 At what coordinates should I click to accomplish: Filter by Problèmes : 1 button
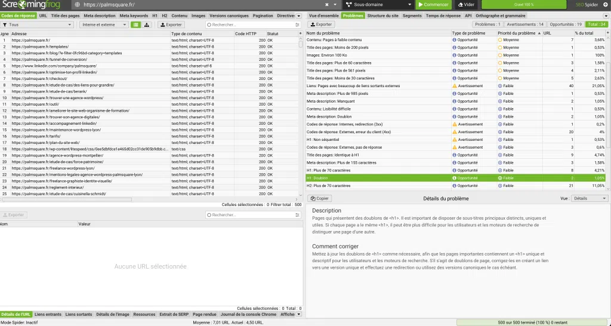click(x=488, y=24)
